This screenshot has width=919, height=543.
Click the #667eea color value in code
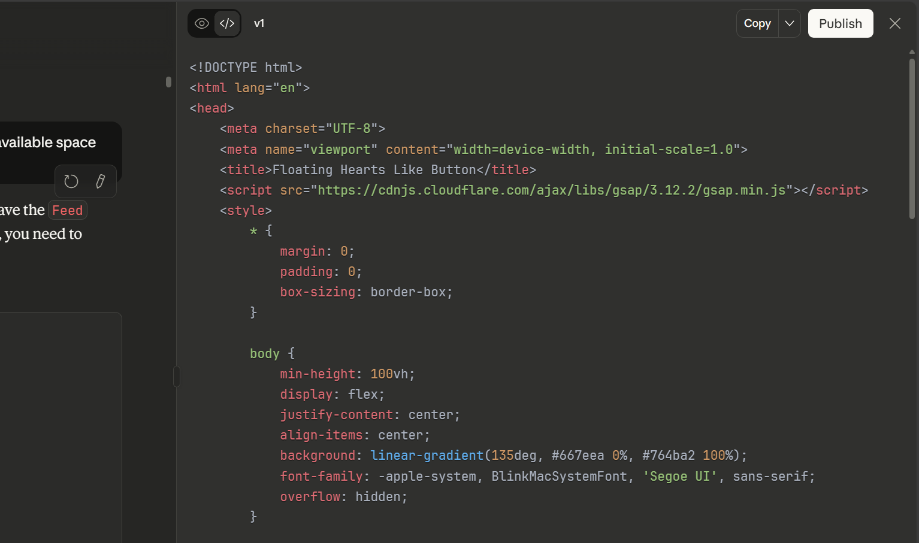coord(578,456)
